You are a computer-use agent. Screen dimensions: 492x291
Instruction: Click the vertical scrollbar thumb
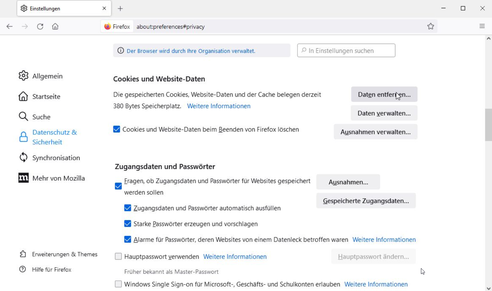point(488,125)
